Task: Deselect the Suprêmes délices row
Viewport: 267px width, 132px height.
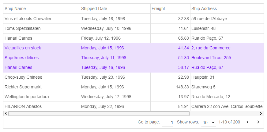Action: 21,58
